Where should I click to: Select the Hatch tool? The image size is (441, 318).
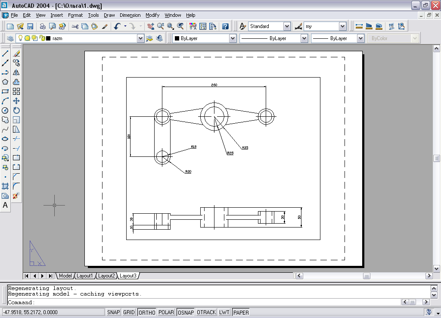pos(5,186)
